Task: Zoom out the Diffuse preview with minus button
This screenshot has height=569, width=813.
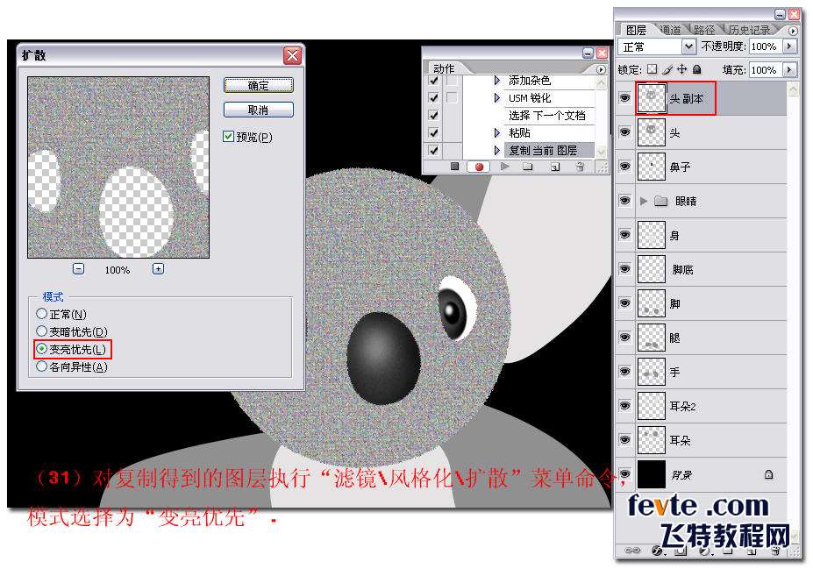Action: 78,269
